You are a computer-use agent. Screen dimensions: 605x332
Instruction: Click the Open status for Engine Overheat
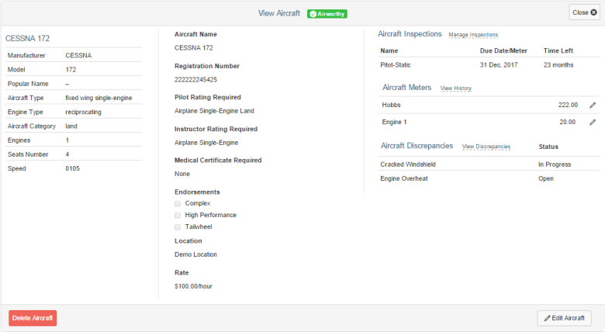tap(546, 178)
